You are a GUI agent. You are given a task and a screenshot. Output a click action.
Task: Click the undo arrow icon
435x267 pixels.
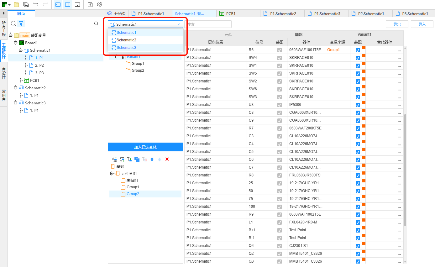(x=36, y=5)
